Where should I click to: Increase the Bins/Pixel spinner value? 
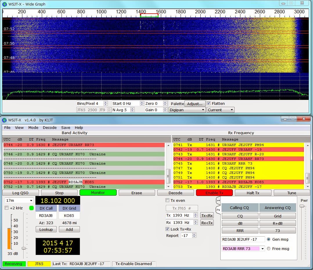(x=106, y=102)
